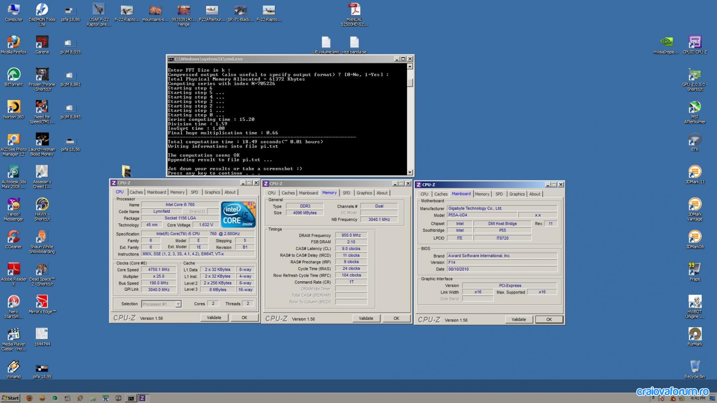Image resolution: width=717 pixels, height=403 pixels.
Task: Open Mozilla Firefox desktop shortcut
Action: [14, 45]
